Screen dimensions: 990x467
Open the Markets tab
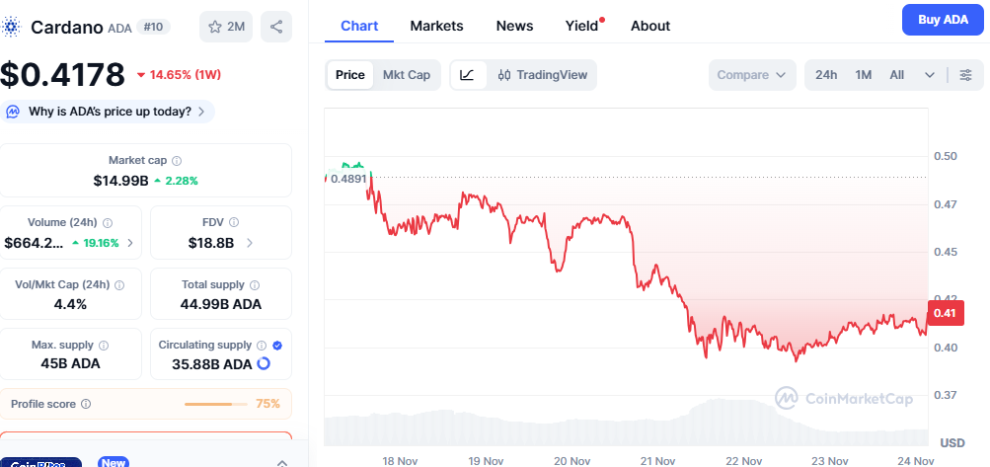[x=436, y=26]
